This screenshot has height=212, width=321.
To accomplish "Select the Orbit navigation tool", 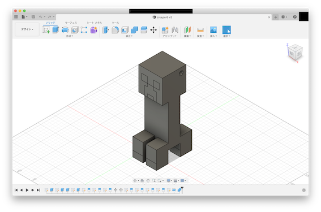I will [x=135, y=180].
